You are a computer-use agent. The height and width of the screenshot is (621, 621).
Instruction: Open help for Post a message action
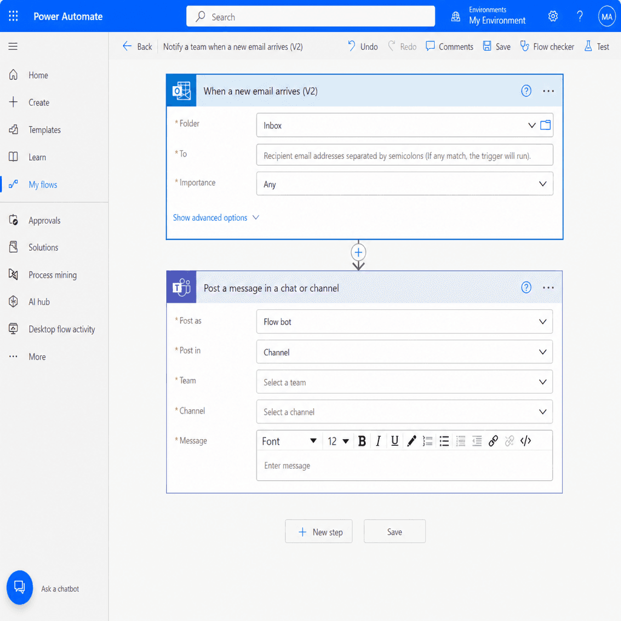coord(526,287)
